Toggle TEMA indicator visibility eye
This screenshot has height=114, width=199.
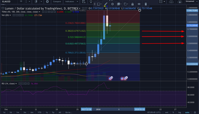(x=43, y=12)
